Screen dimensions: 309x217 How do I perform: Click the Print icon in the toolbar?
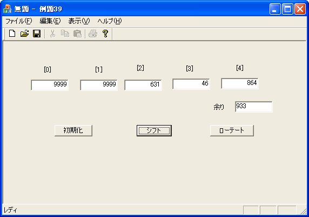[93, 34]
